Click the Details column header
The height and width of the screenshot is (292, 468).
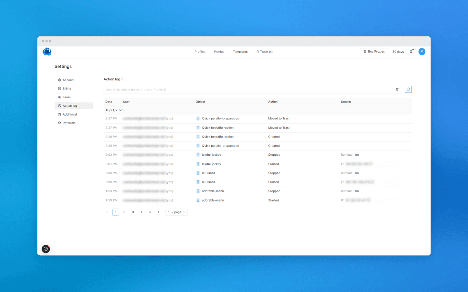[346, 102]
